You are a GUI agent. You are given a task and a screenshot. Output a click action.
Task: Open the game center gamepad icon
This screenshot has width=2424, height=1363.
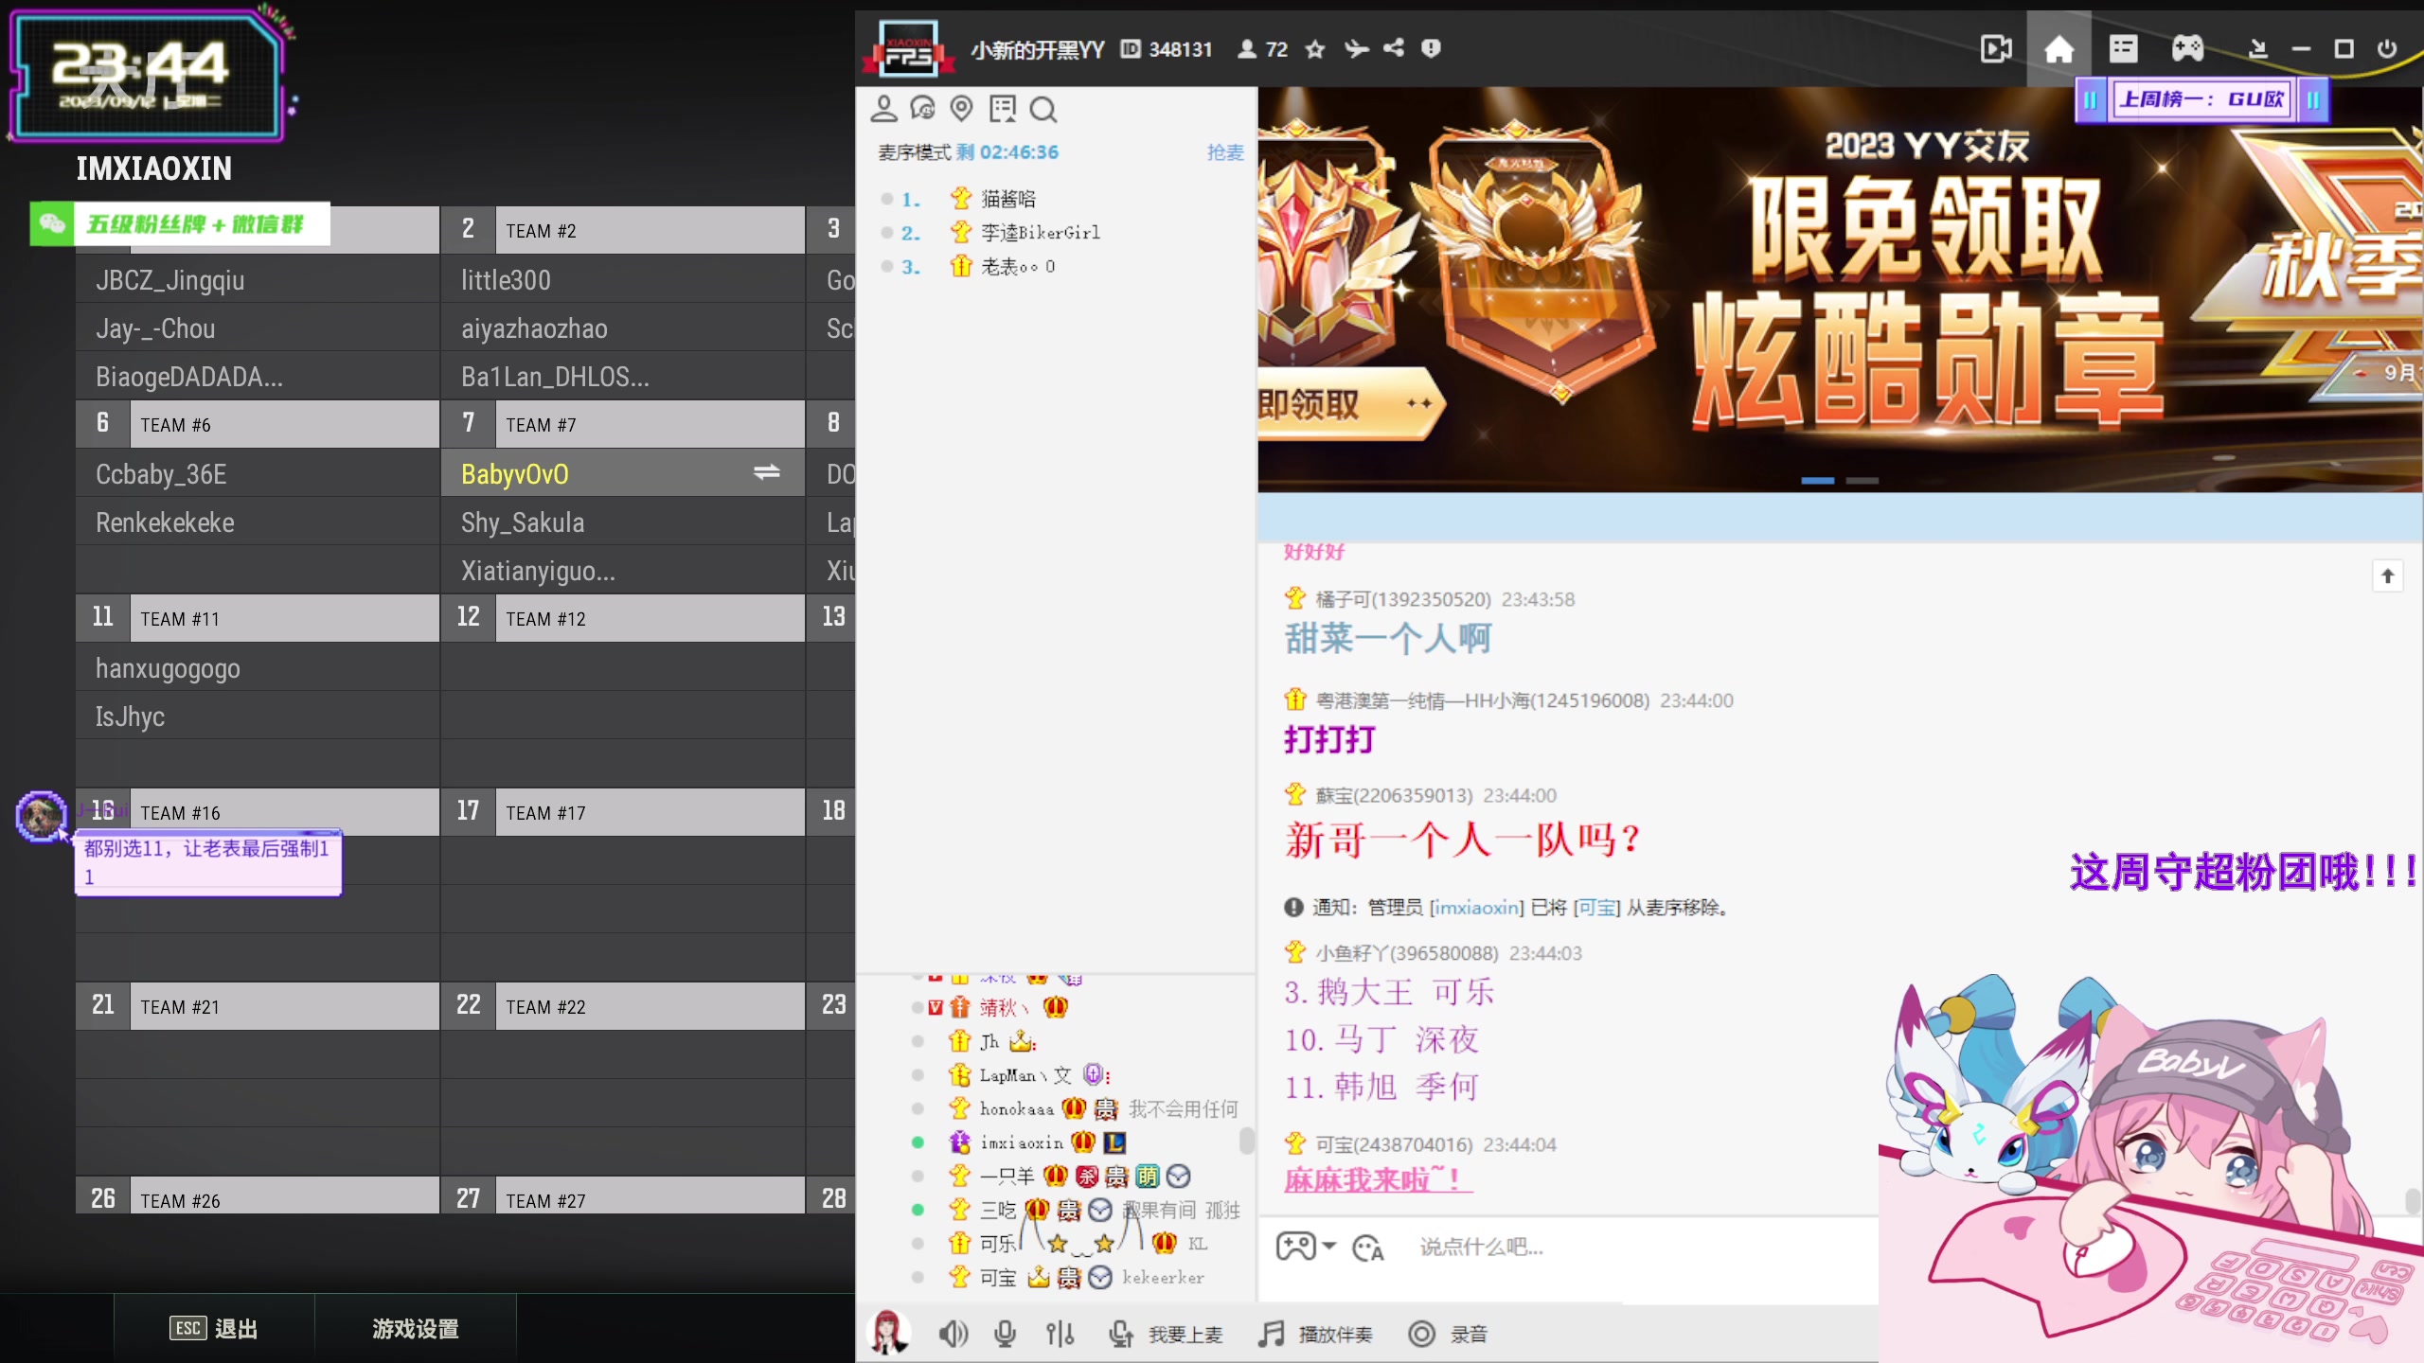(2188, 48)
